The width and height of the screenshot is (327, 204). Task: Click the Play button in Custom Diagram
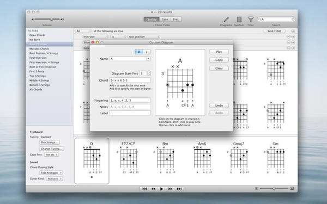click(219, 52)
